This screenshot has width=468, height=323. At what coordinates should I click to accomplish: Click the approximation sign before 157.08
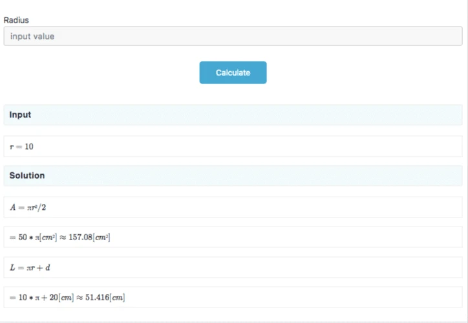63,238
